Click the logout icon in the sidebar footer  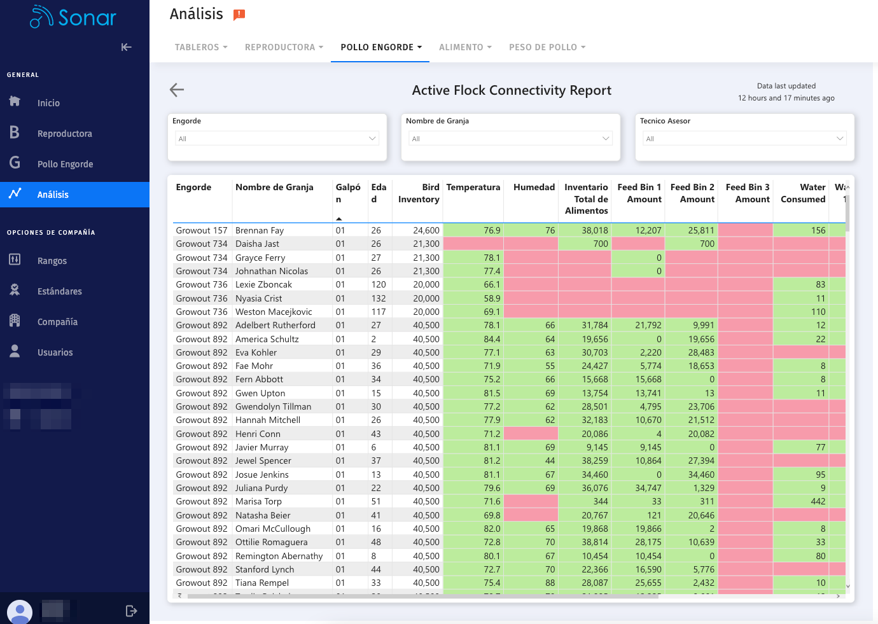point(131,611)
